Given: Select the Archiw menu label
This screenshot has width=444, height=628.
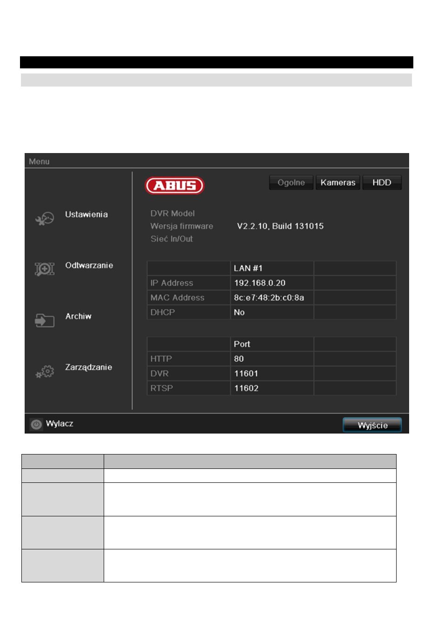Looking at the screenshot, I should pyautogui.click(x=79, y=316).
